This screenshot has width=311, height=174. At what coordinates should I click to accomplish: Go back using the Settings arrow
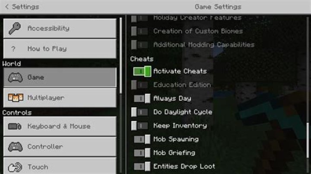click(7, 7)
